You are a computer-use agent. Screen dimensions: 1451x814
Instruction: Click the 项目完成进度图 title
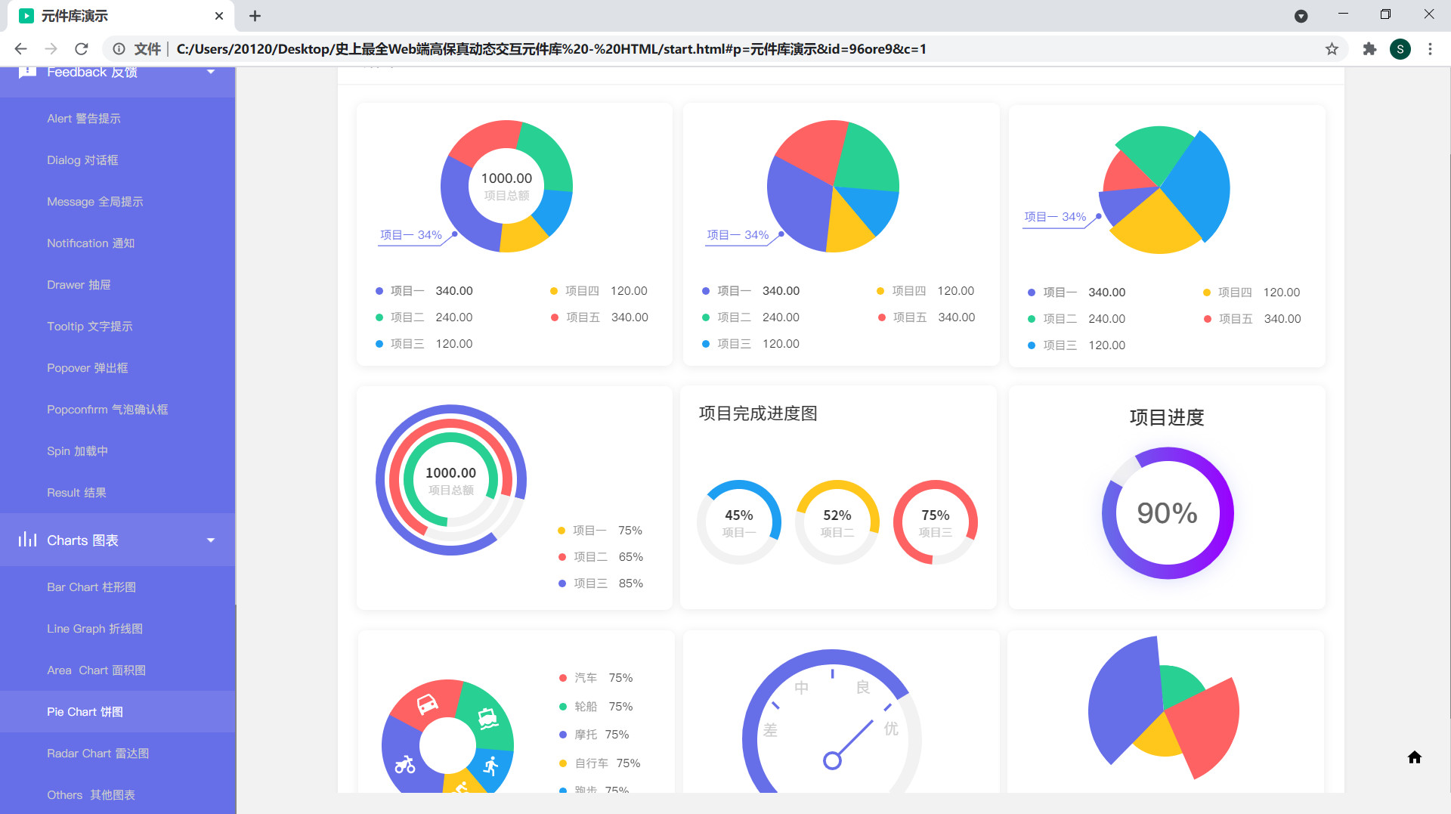(x=758, y=413)
